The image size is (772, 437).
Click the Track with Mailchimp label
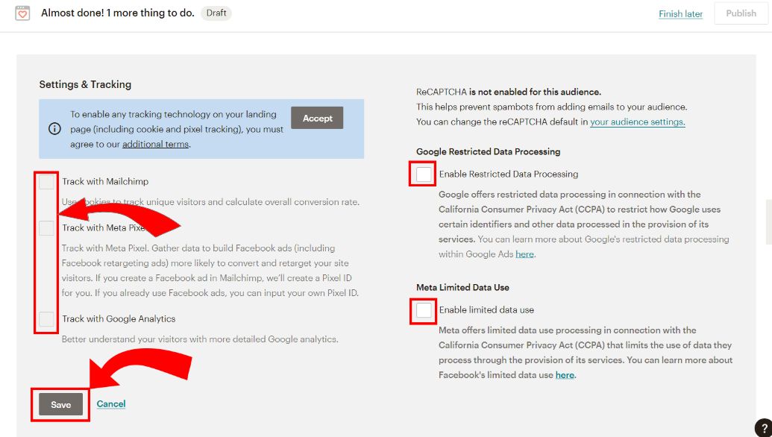105,182
